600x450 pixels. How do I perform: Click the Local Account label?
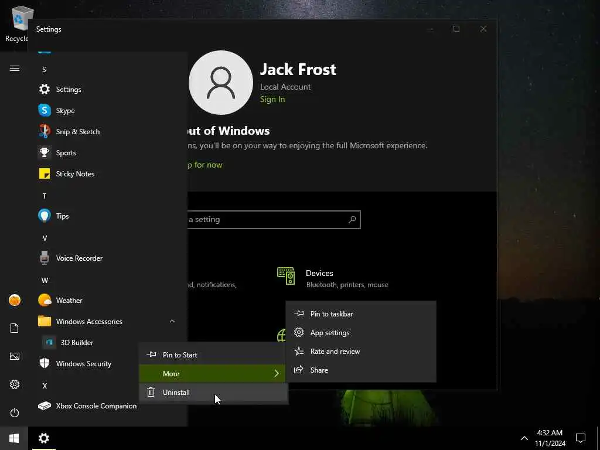(x=285, y=87)
